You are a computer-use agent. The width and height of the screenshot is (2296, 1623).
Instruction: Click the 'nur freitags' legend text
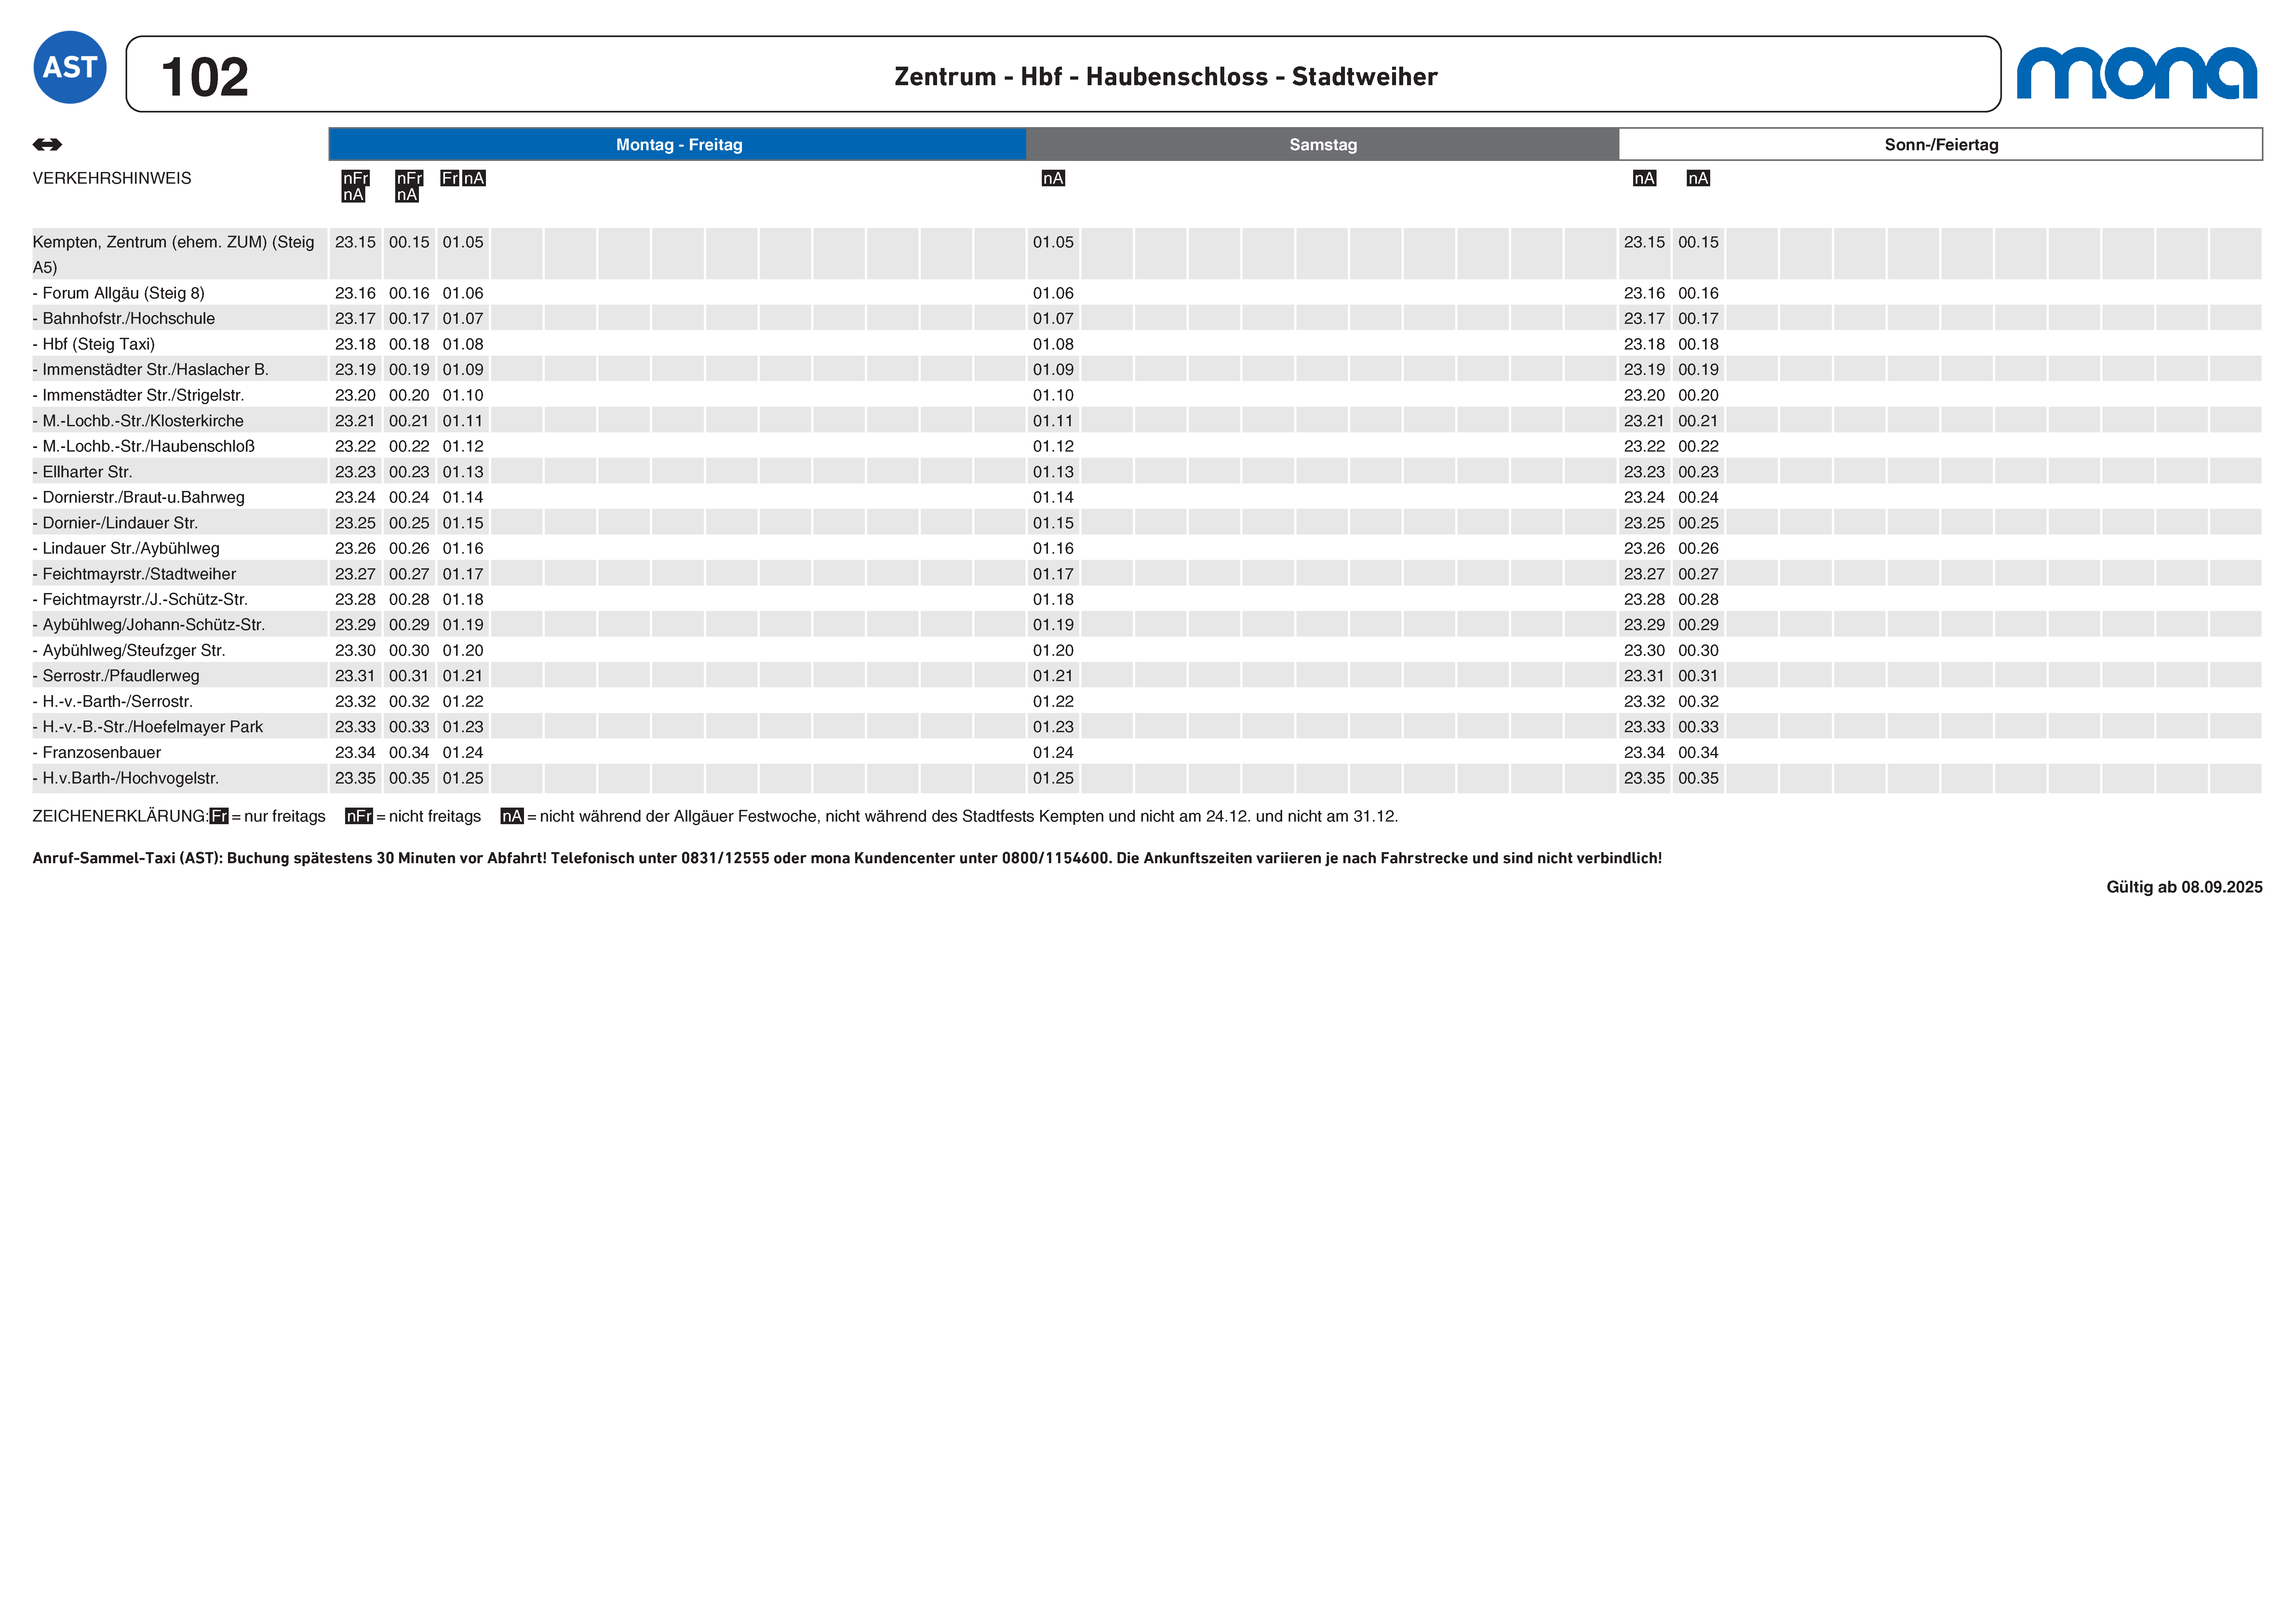[x=285, y=816]
